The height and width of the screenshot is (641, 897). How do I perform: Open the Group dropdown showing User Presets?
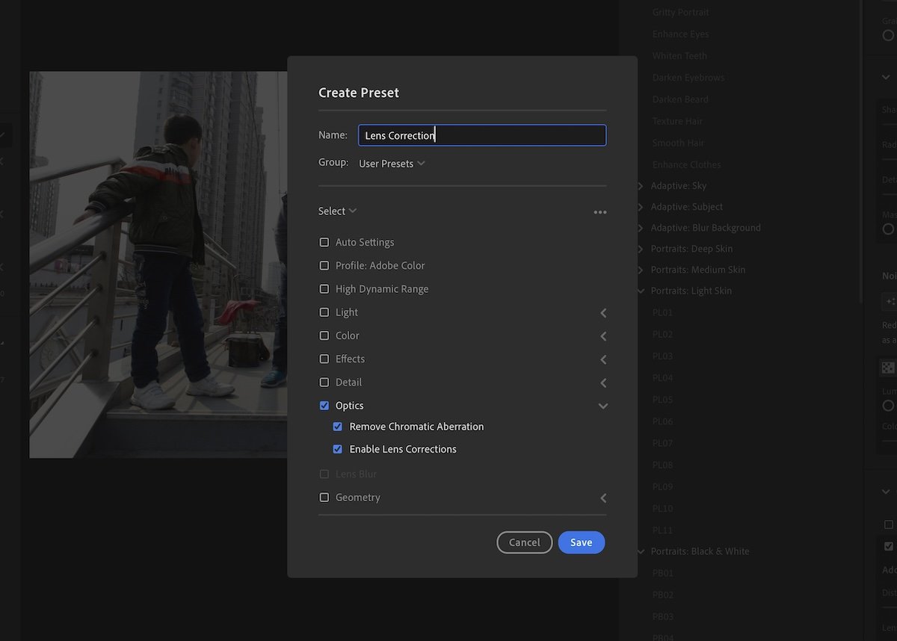pyautogui.click(x=392, y=163)
